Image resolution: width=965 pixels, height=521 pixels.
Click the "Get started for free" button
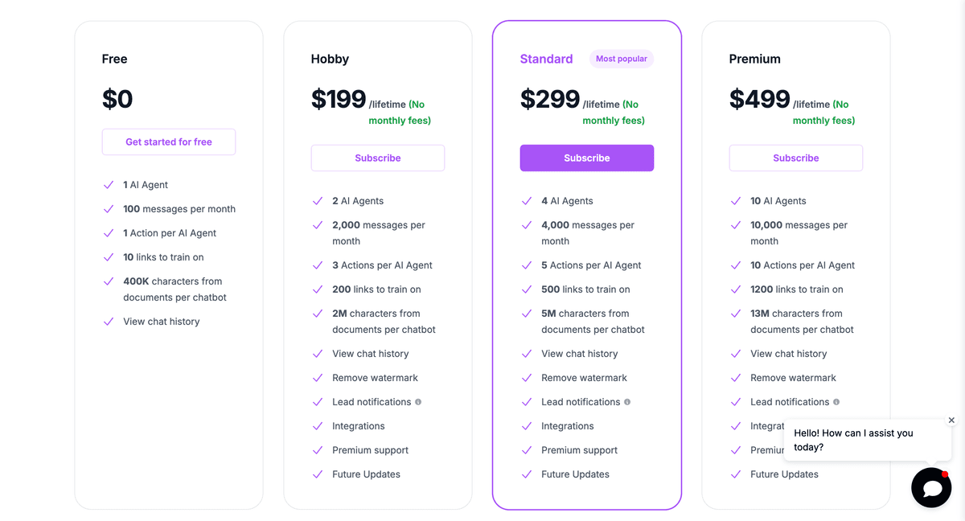[168, 142]
